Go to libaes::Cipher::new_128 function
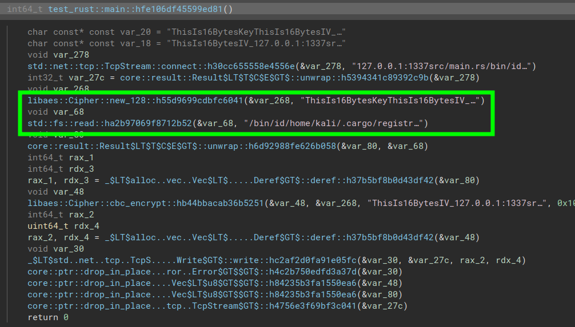 135,100
